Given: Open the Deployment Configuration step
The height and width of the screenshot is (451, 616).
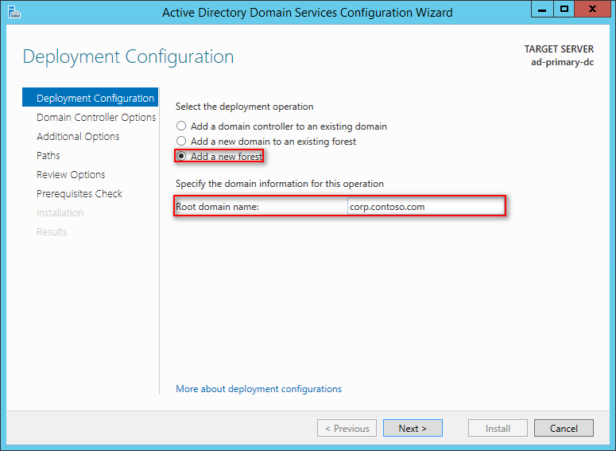Looking at the screenshot, I should tap(90, 98).
